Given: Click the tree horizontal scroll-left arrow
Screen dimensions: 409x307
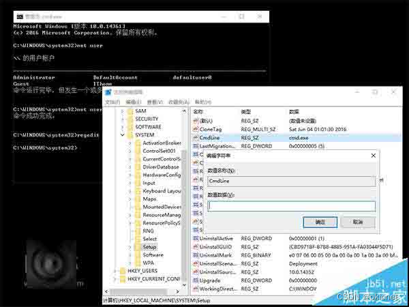Looking at the screenshot, I should tap(106, 291).
